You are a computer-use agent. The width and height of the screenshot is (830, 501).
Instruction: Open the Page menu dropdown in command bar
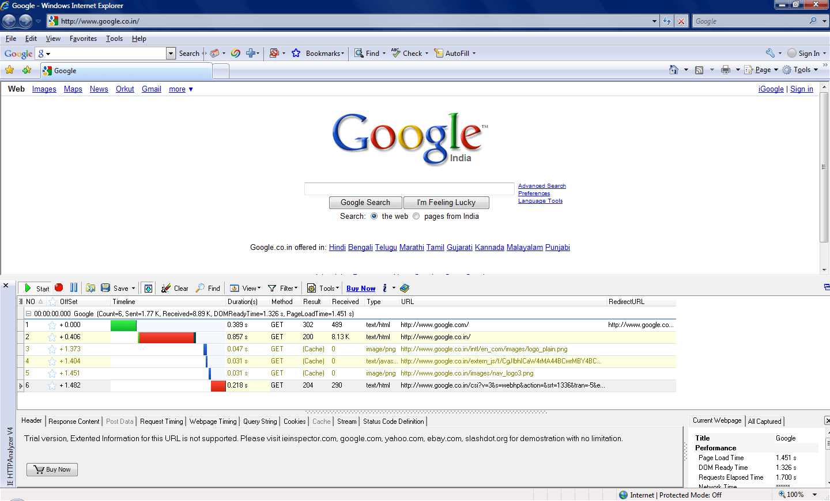pyautogui.click(x=761, y=70)
